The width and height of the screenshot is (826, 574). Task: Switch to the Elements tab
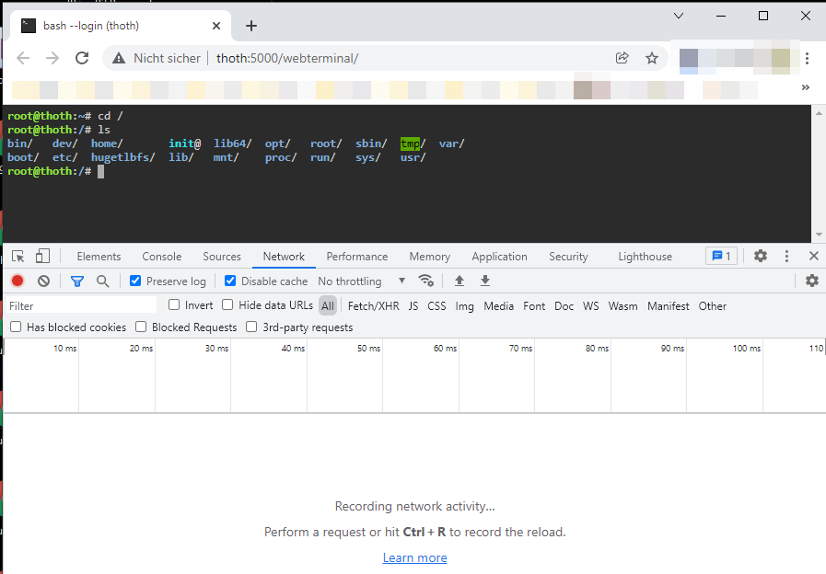99,257
